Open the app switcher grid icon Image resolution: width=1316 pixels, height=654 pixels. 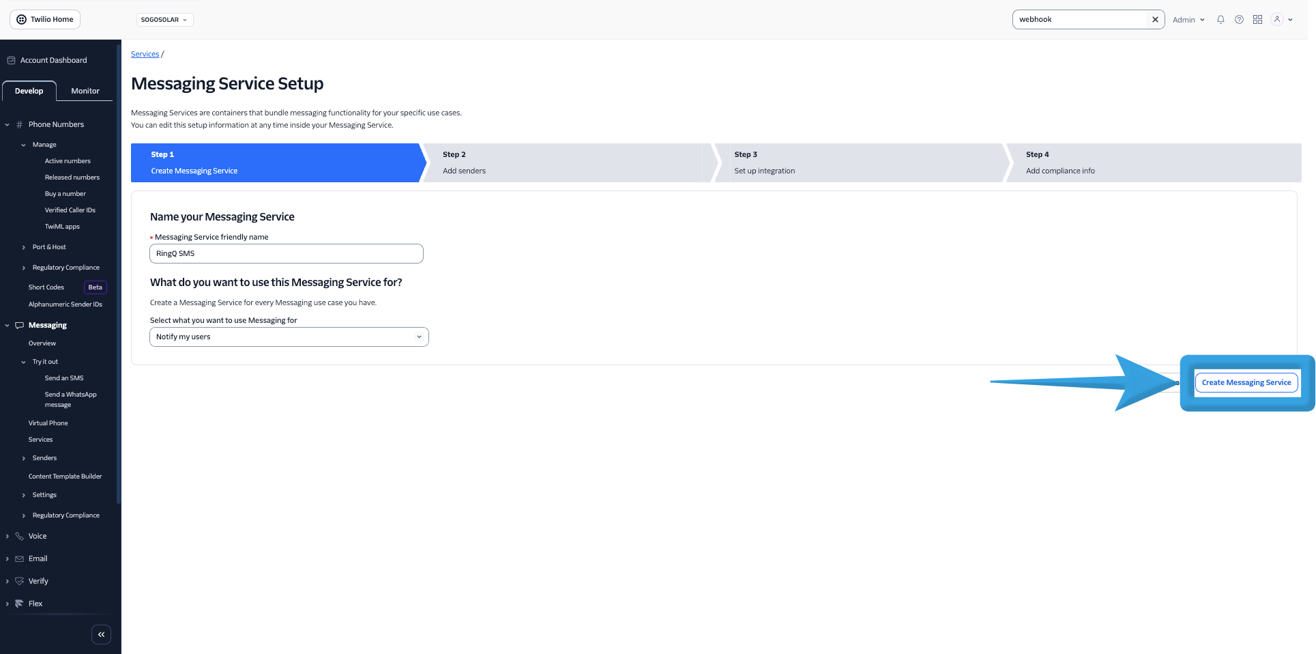(1257, 19)
